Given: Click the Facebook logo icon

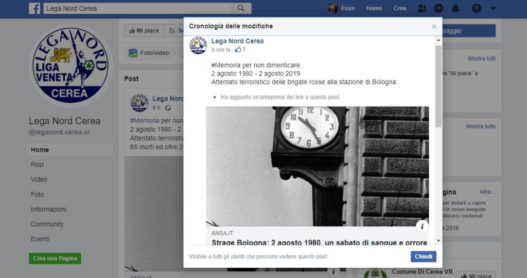Looking at the screenshot, I should click(34, 8).
